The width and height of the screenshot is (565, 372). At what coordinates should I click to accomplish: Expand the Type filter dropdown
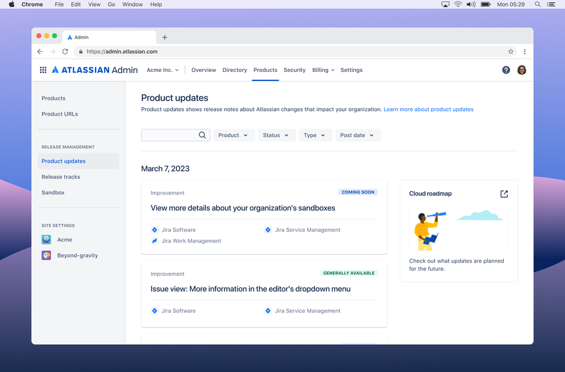coord(315,135)
